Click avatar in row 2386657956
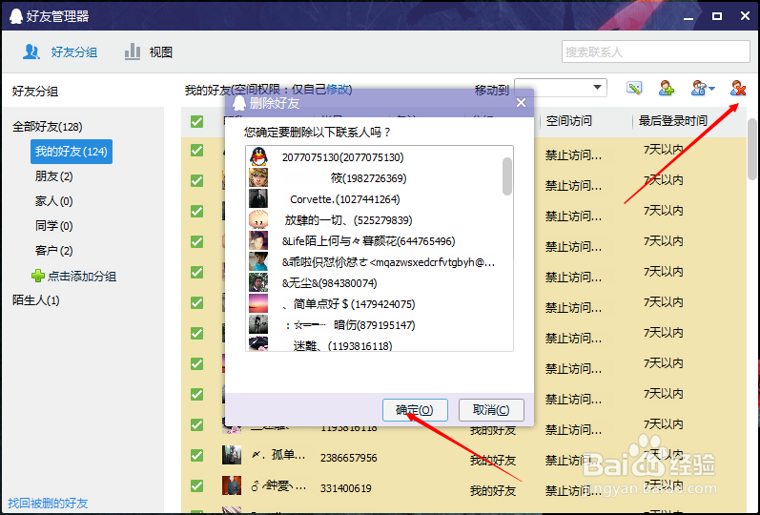The width and height of the screenshot is (760, 515). (x=232, y=455)
